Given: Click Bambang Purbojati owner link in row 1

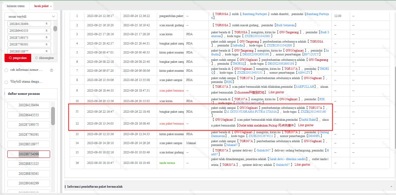Looking at the screenshot, I should (x=254, y=14).
